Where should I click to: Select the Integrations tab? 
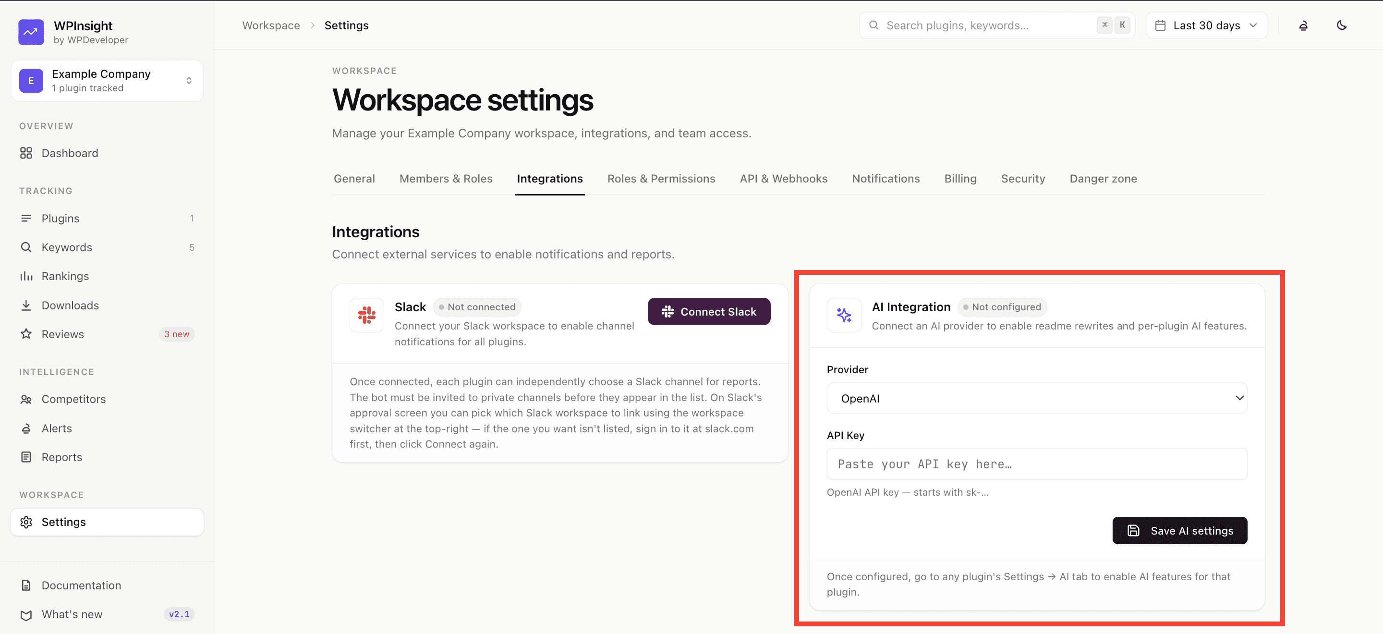click(550, 178)
